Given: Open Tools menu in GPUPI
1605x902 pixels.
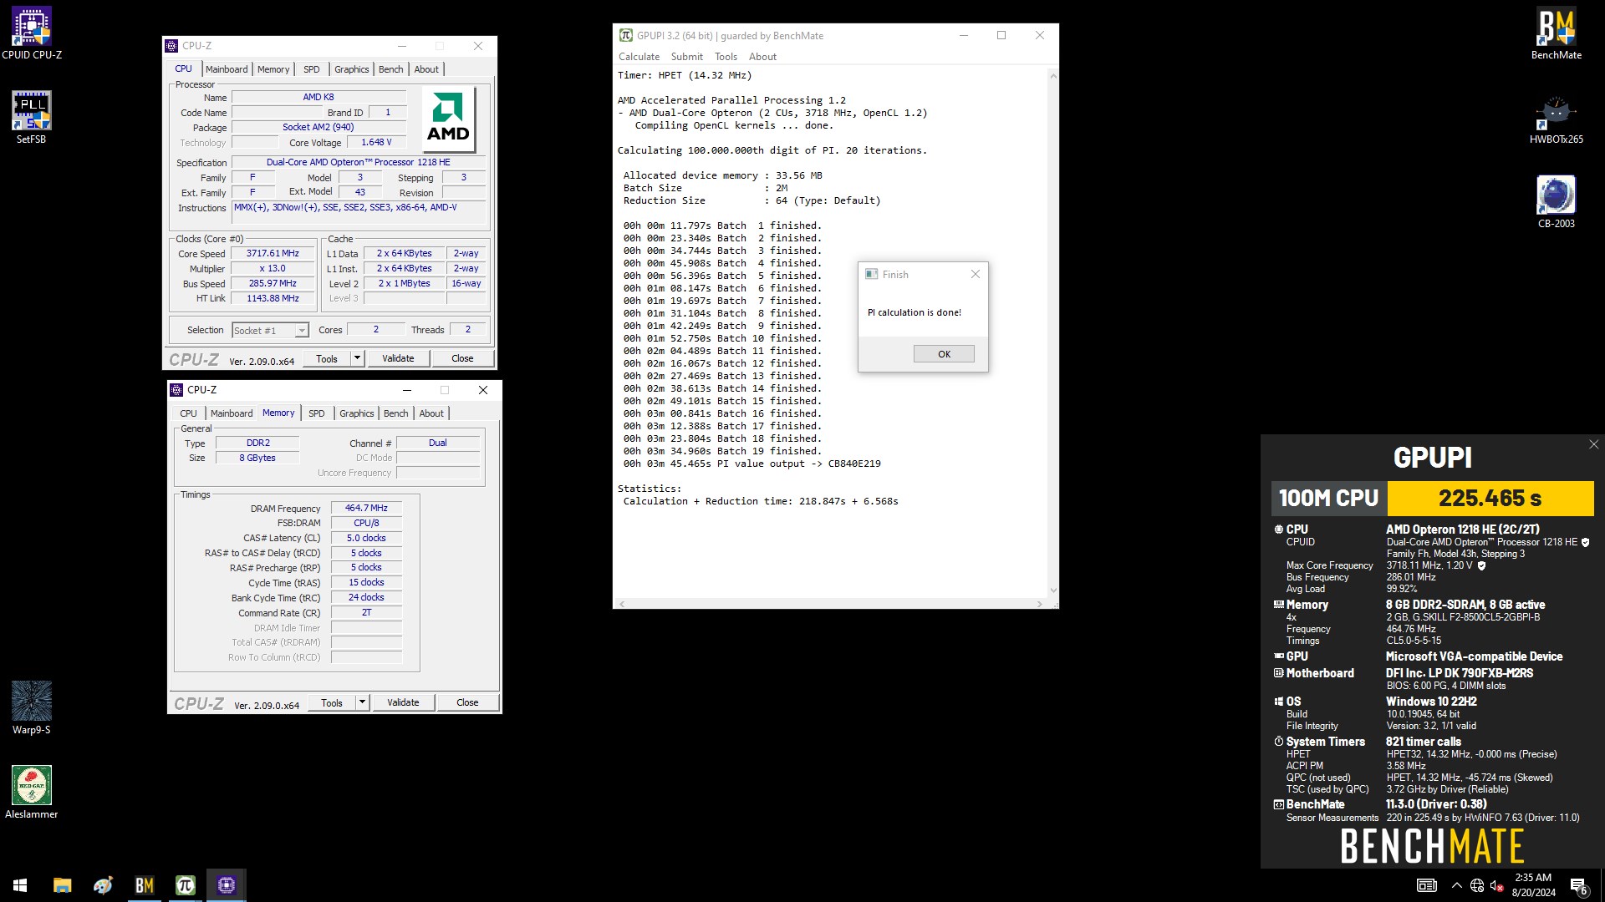Looking at the screenshot, I should click(726, 57).
